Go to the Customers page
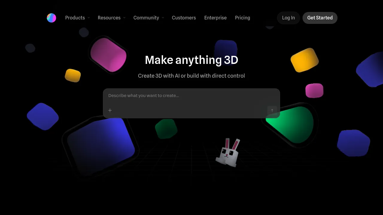The image size is (383, 215). (184, 18)
